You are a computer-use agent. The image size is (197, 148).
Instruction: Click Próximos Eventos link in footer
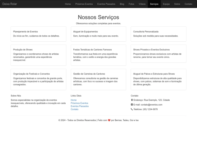click(80, 103)
